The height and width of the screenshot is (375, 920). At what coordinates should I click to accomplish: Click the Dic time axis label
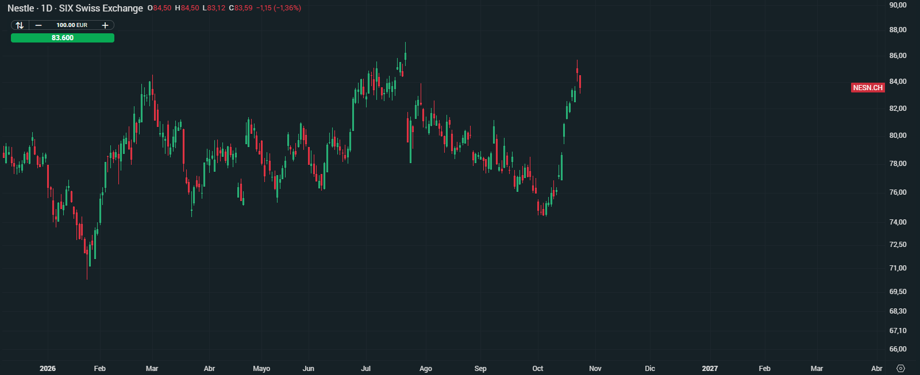pos(650,369)
